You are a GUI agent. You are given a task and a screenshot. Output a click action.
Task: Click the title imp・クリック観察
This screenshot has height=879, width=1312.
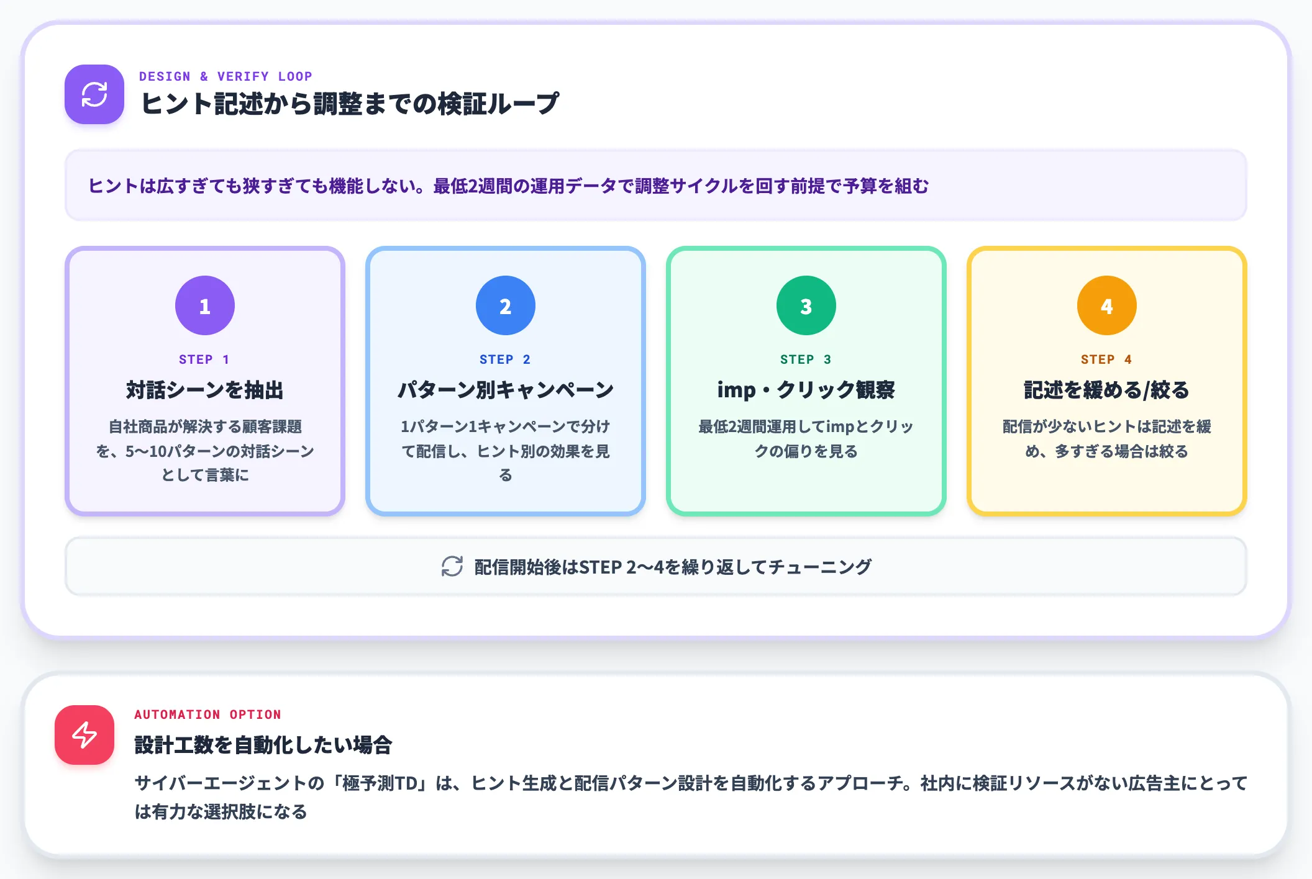click(x=806, y=390)
